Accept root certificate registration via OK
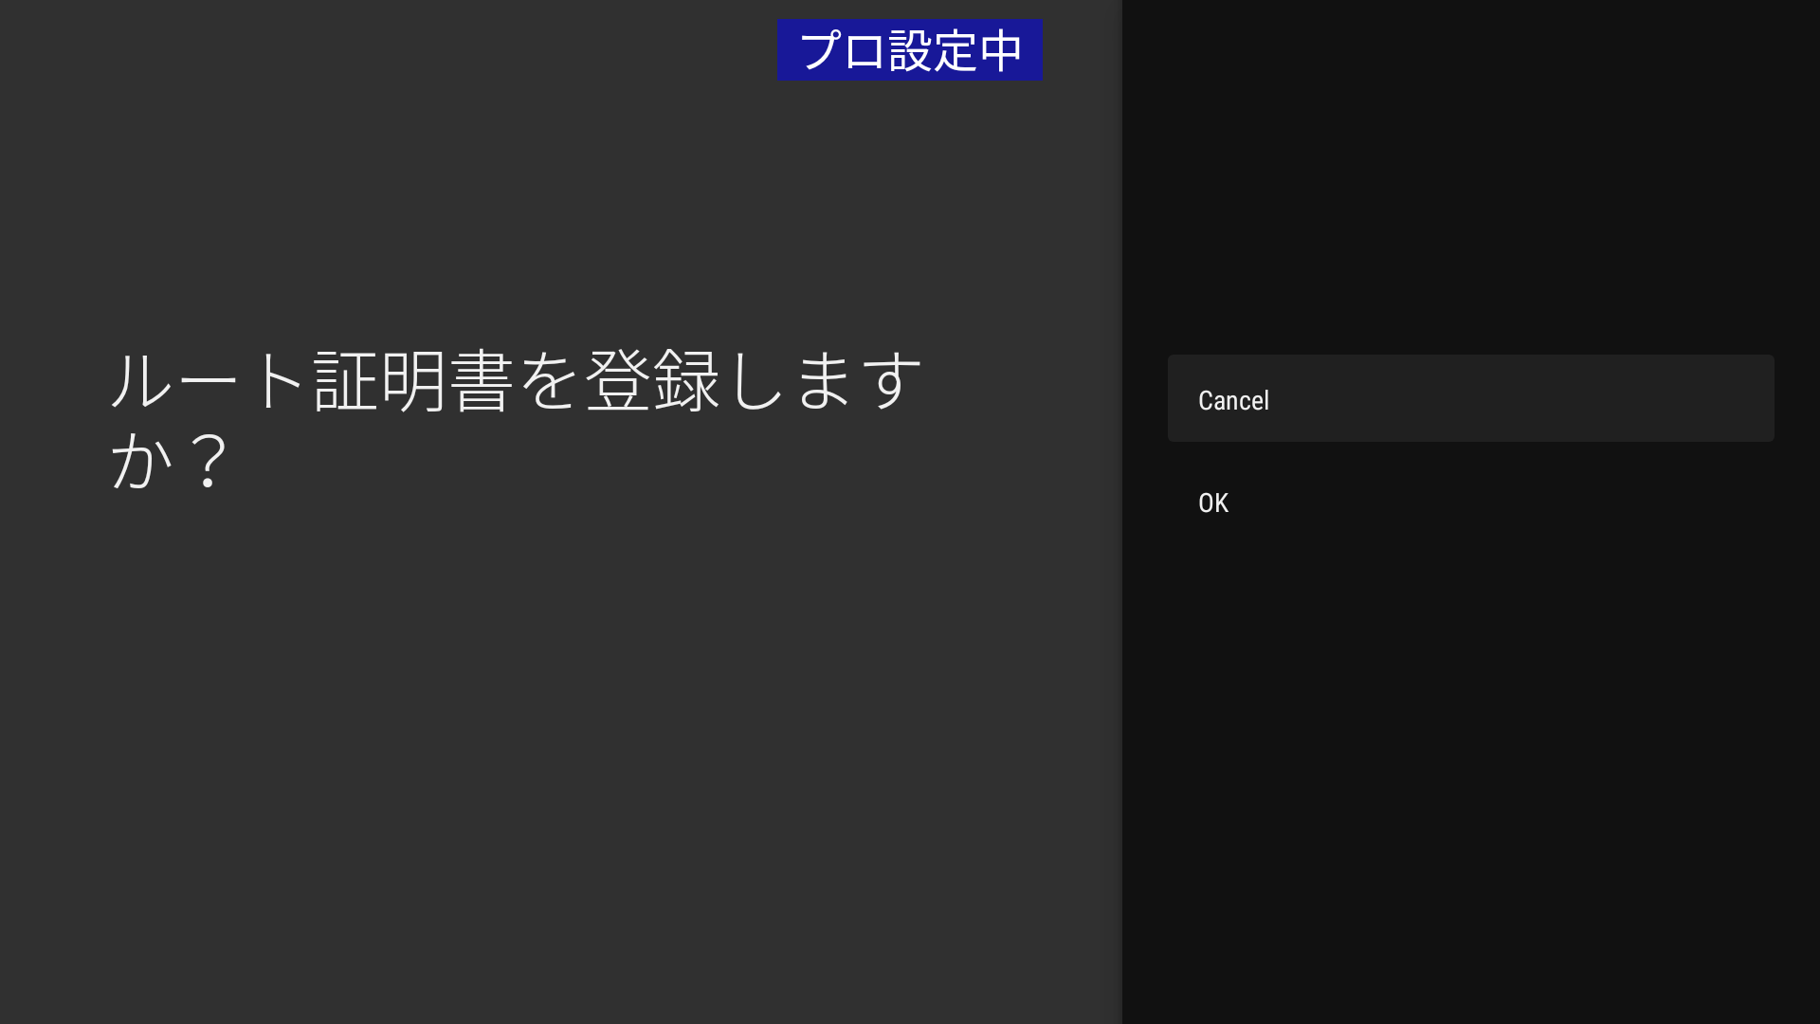This screenshot has width=1820, height=1024. pyautogui.click(x=1469, y=503)
